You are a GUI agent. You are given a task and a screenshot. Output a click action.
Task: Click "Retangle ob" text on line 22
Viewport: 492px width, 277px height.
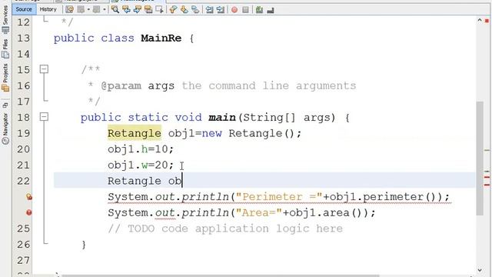[145, 181]
